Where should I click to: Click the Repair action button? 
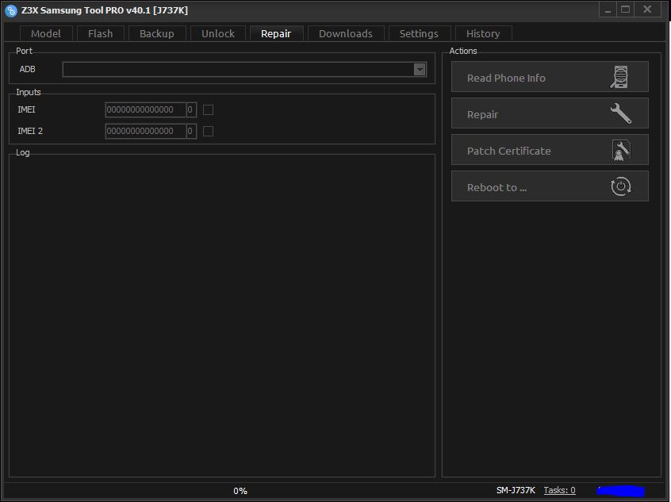[x=550, y=113]
